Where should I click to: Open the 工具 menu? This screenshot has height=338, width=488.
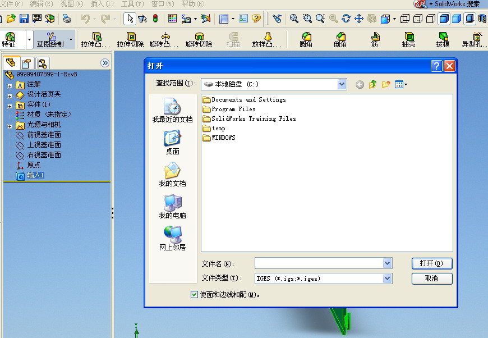click(x=132, y=4)
